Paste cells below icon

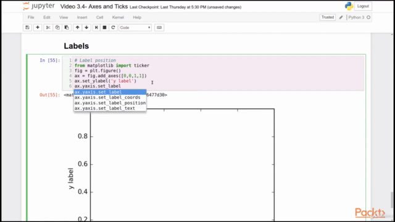coord(67,27)
